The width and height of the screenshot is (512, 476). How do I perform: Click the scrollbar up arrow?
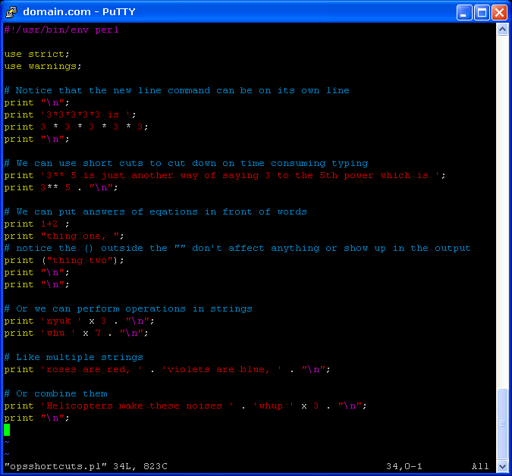click(502, 30)
